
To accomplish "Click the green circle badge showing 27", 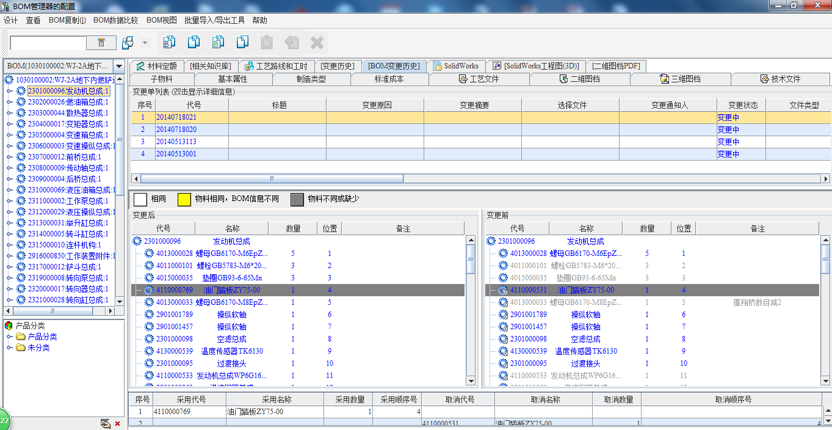I will tap(4, 421).
